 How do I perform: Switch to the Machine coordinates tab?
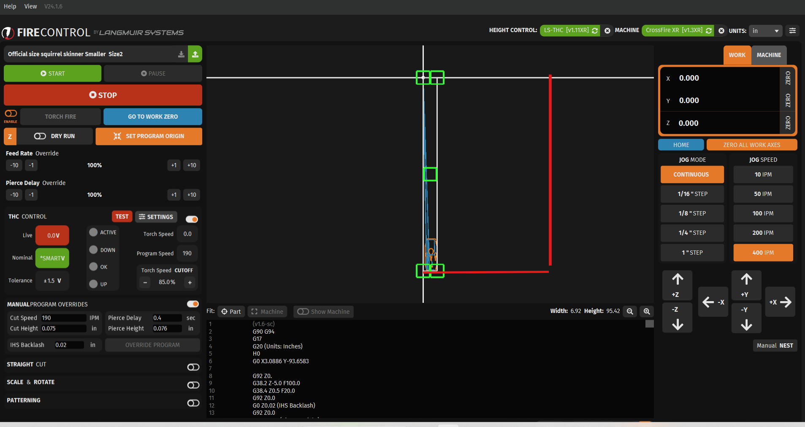(x=768, y=55)
